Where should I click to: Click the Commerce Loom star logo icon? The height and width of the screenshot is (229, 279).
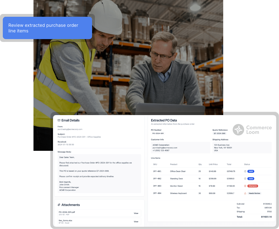click(238, 130)
